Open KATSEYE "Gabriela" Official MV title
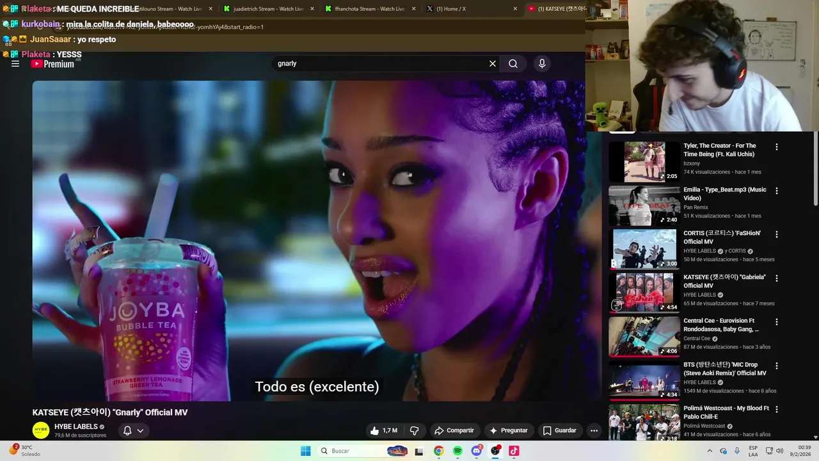 pos(724,281)
